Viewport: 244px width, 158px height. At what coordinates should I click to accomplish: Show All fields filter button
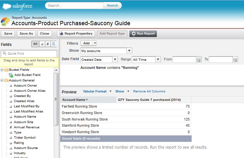(35, 44)
